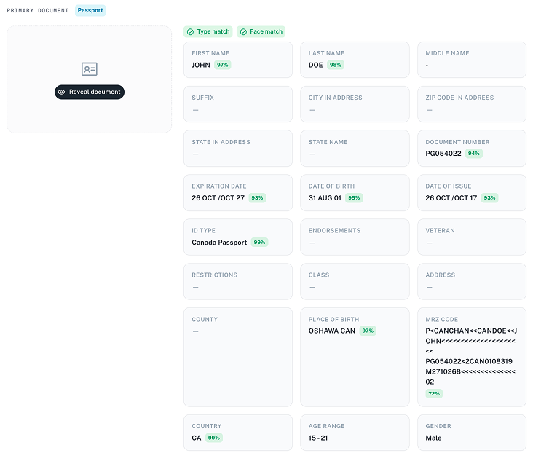Select the first name value JOHN
Image resolution: width=533 pixels, height=461 pixels.
201,65
